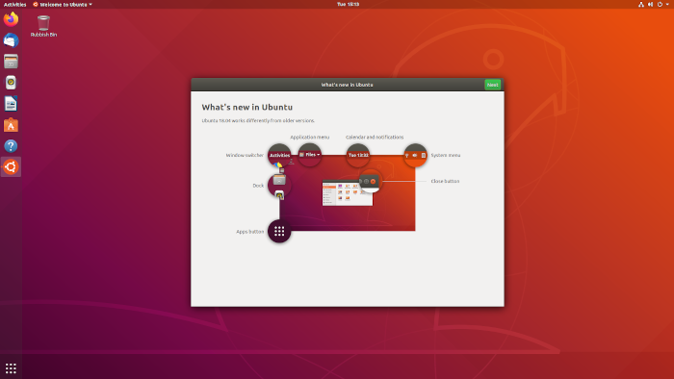Click the "Calendar and notifications" label
The height and width of the screenshot is (379, 674).
pyautogui.click(x=375, y=137)
